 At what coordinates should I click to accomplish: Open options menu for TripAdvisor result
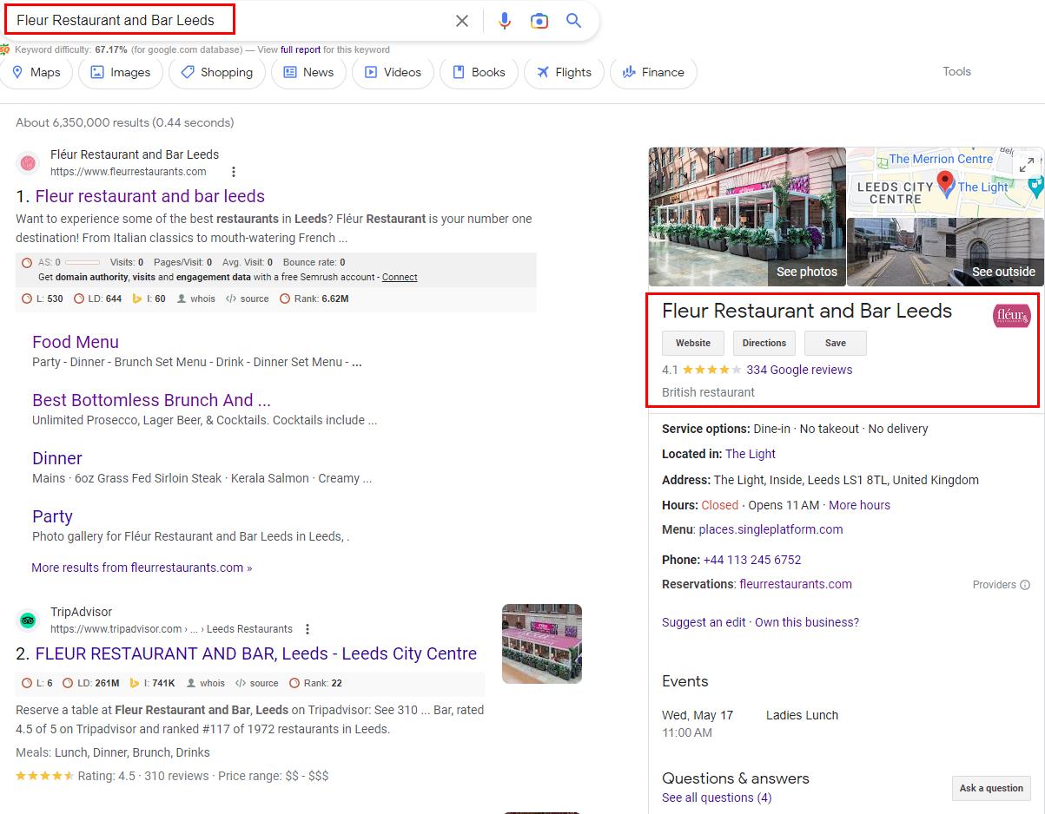coord(308,629)
